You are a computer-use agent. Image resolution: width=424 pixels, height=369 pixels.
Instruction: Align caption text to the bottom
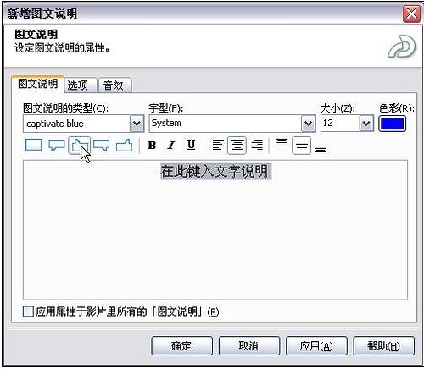pyautogui.click(x=321, y=150)
